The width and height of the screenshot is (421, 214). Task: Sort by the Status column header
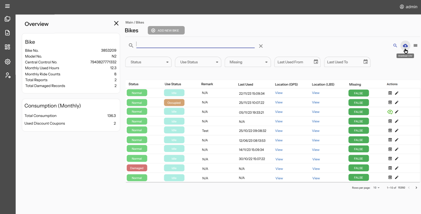(x=133, y=84)
